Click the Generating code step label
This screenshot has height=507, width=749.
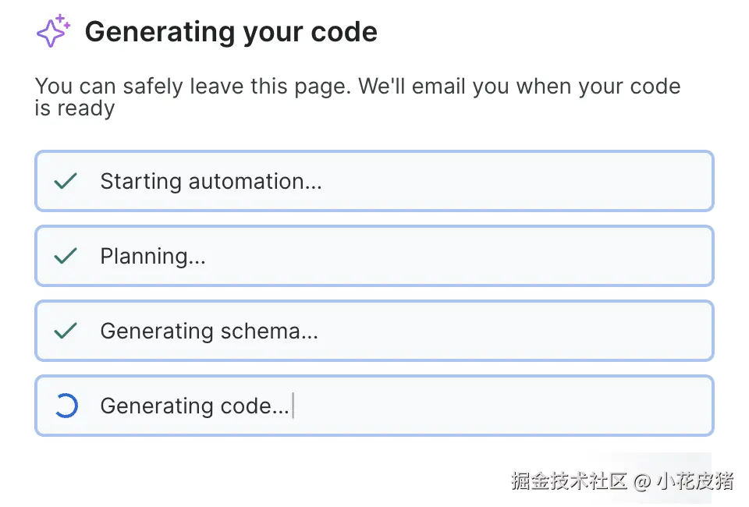(x=194, y=406)
